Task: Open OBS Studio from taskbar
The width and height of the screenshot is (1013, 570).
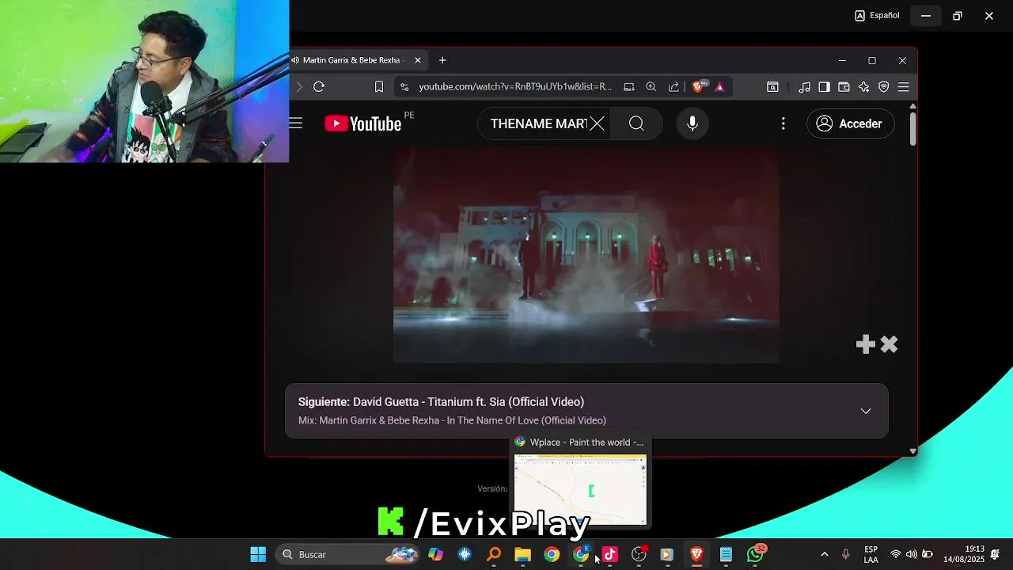Action: pos(639,554)
